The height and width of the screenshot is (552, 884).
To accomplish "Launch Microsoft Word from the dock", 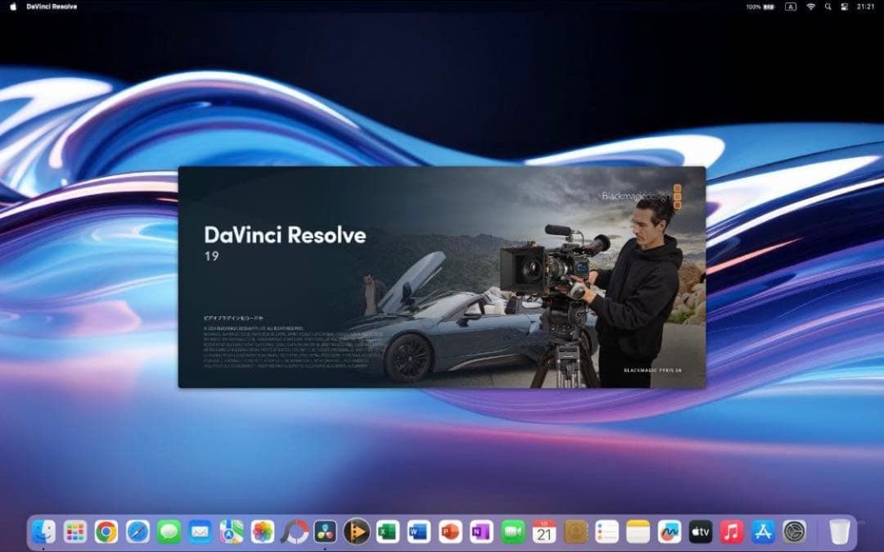I will coord(419,532).
